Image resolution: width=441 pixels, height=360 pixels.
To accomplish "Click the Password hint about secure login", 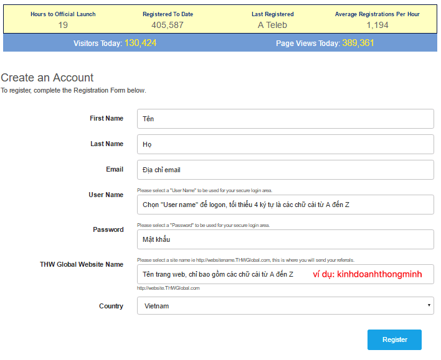I will [203, 225].
